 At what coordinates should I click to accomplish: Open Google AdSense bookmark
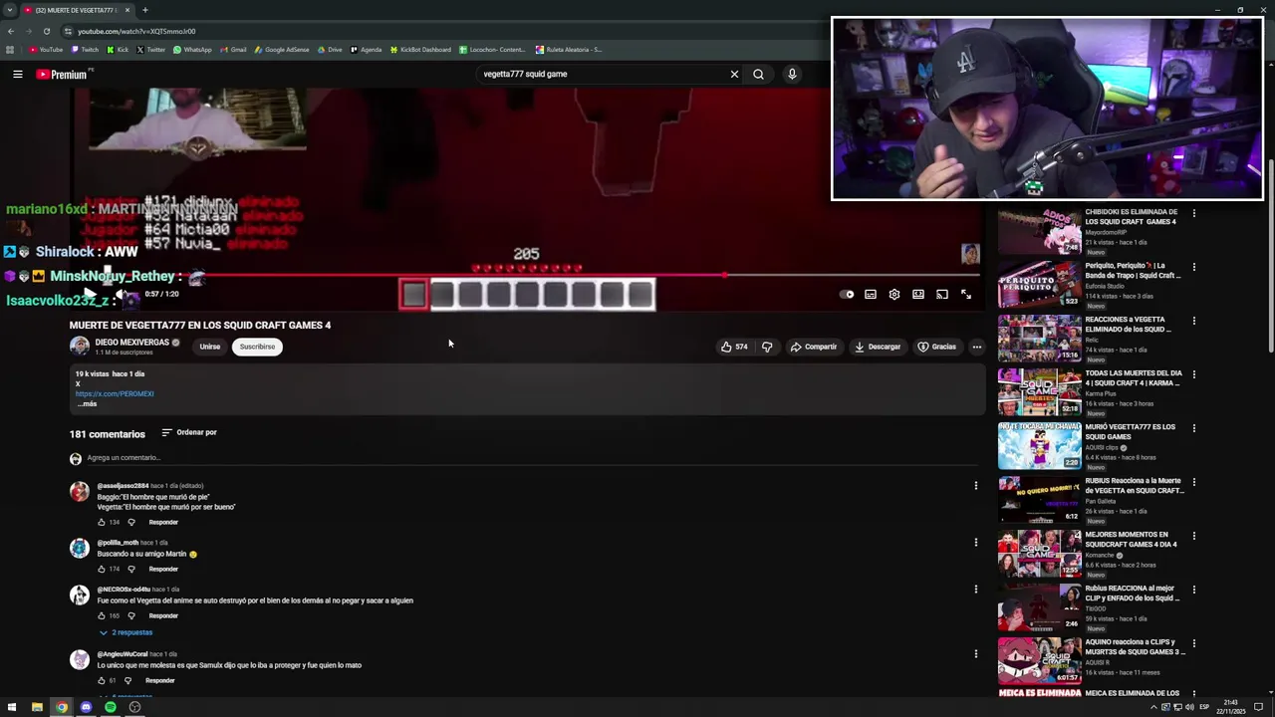[x=282, y=50]
